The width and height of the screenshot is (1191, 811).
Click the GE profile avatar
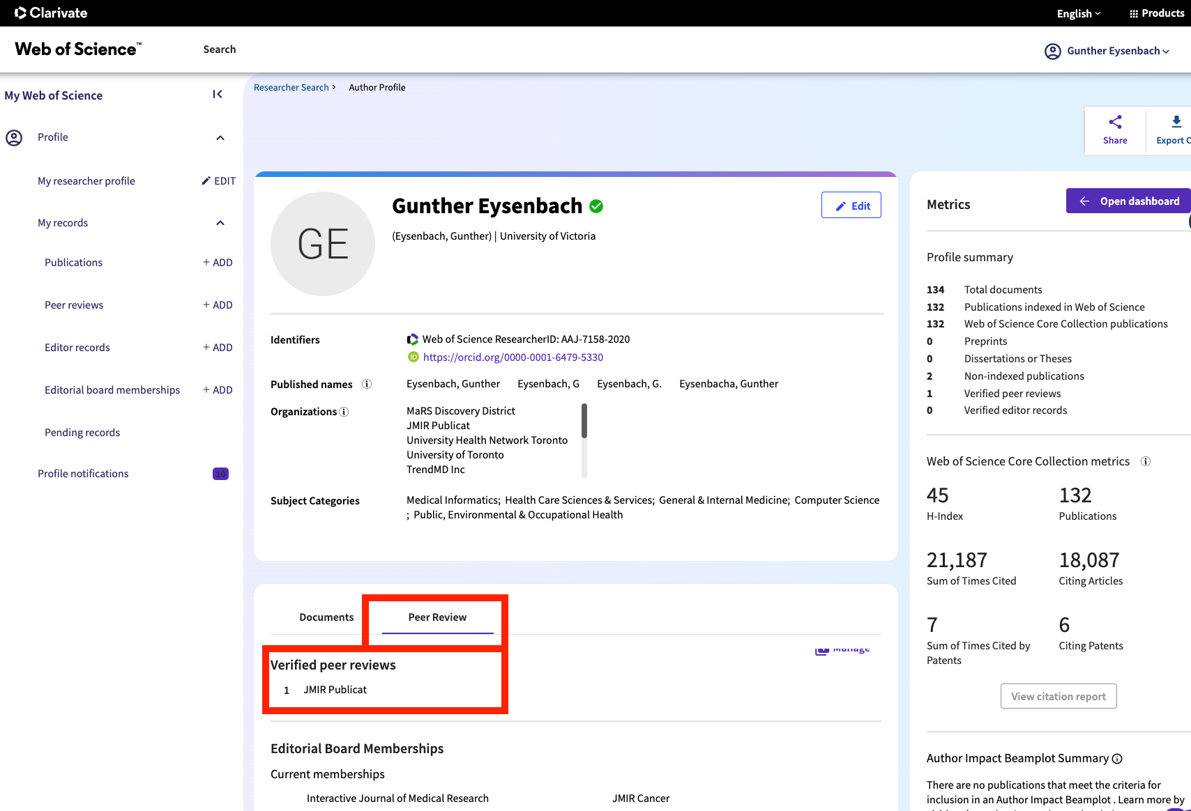(x=323, y=244)
